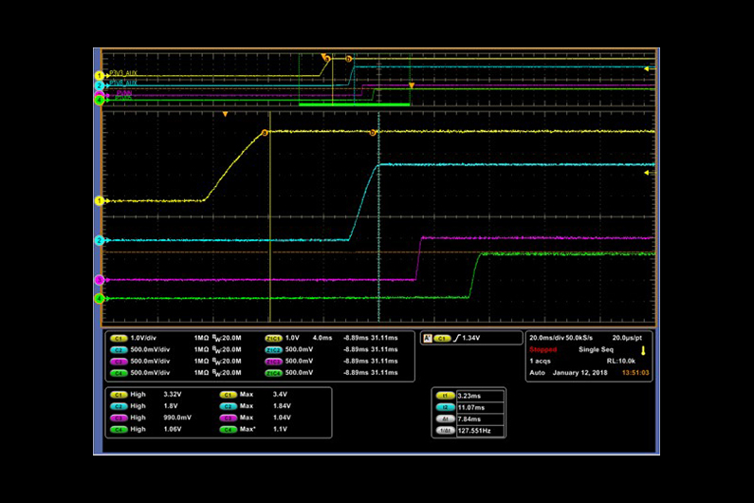Click the red Stopped acquisition status
This screenshot has width=754, height=503.
pyautogui.click(x=543, y=349)
